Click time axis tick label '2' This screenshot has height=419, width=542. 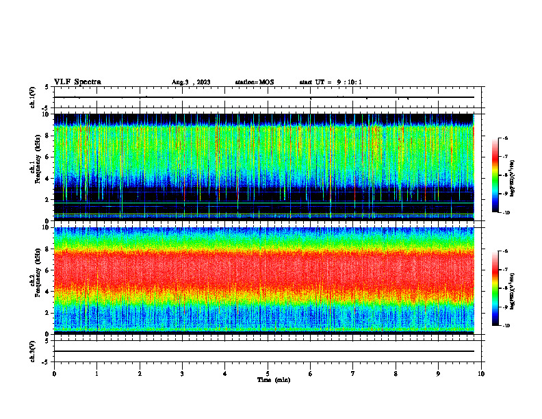(x=140, y=374)
